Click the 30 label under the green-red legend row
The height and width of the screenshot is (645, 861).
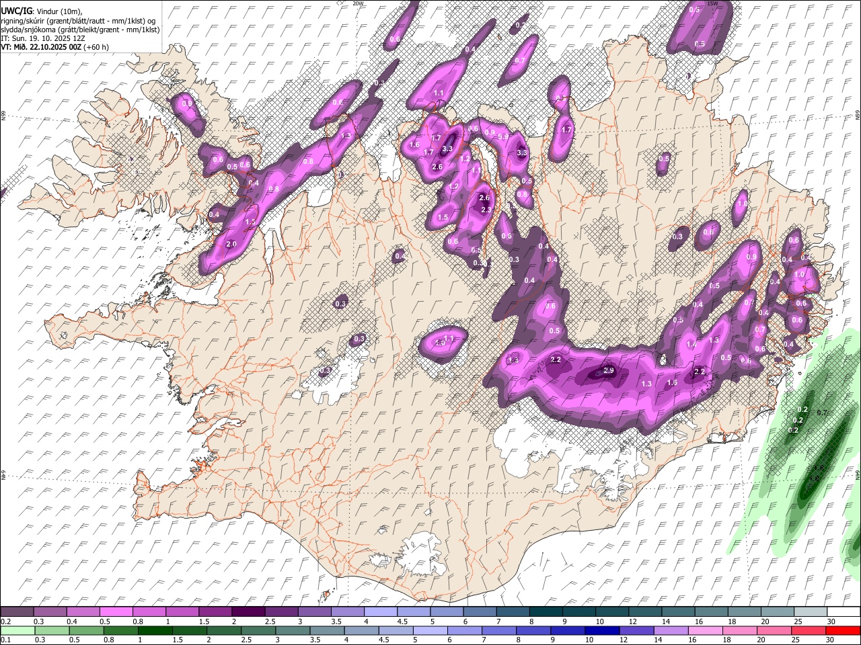coord(831,640)
